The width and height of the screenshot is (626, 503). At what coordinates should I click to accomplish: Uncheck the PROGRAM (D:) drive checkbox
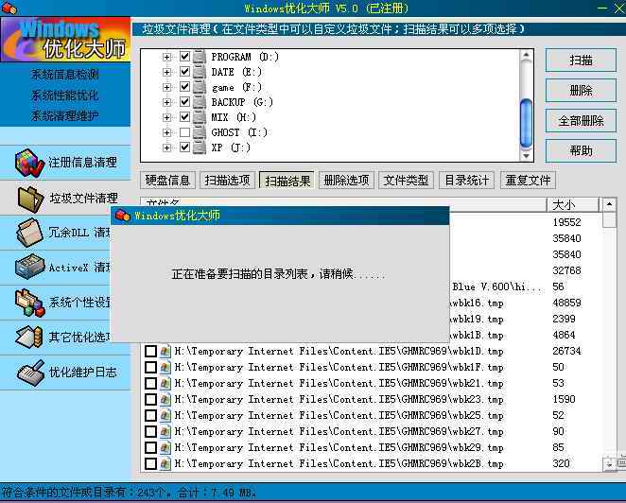coord(184,57)
